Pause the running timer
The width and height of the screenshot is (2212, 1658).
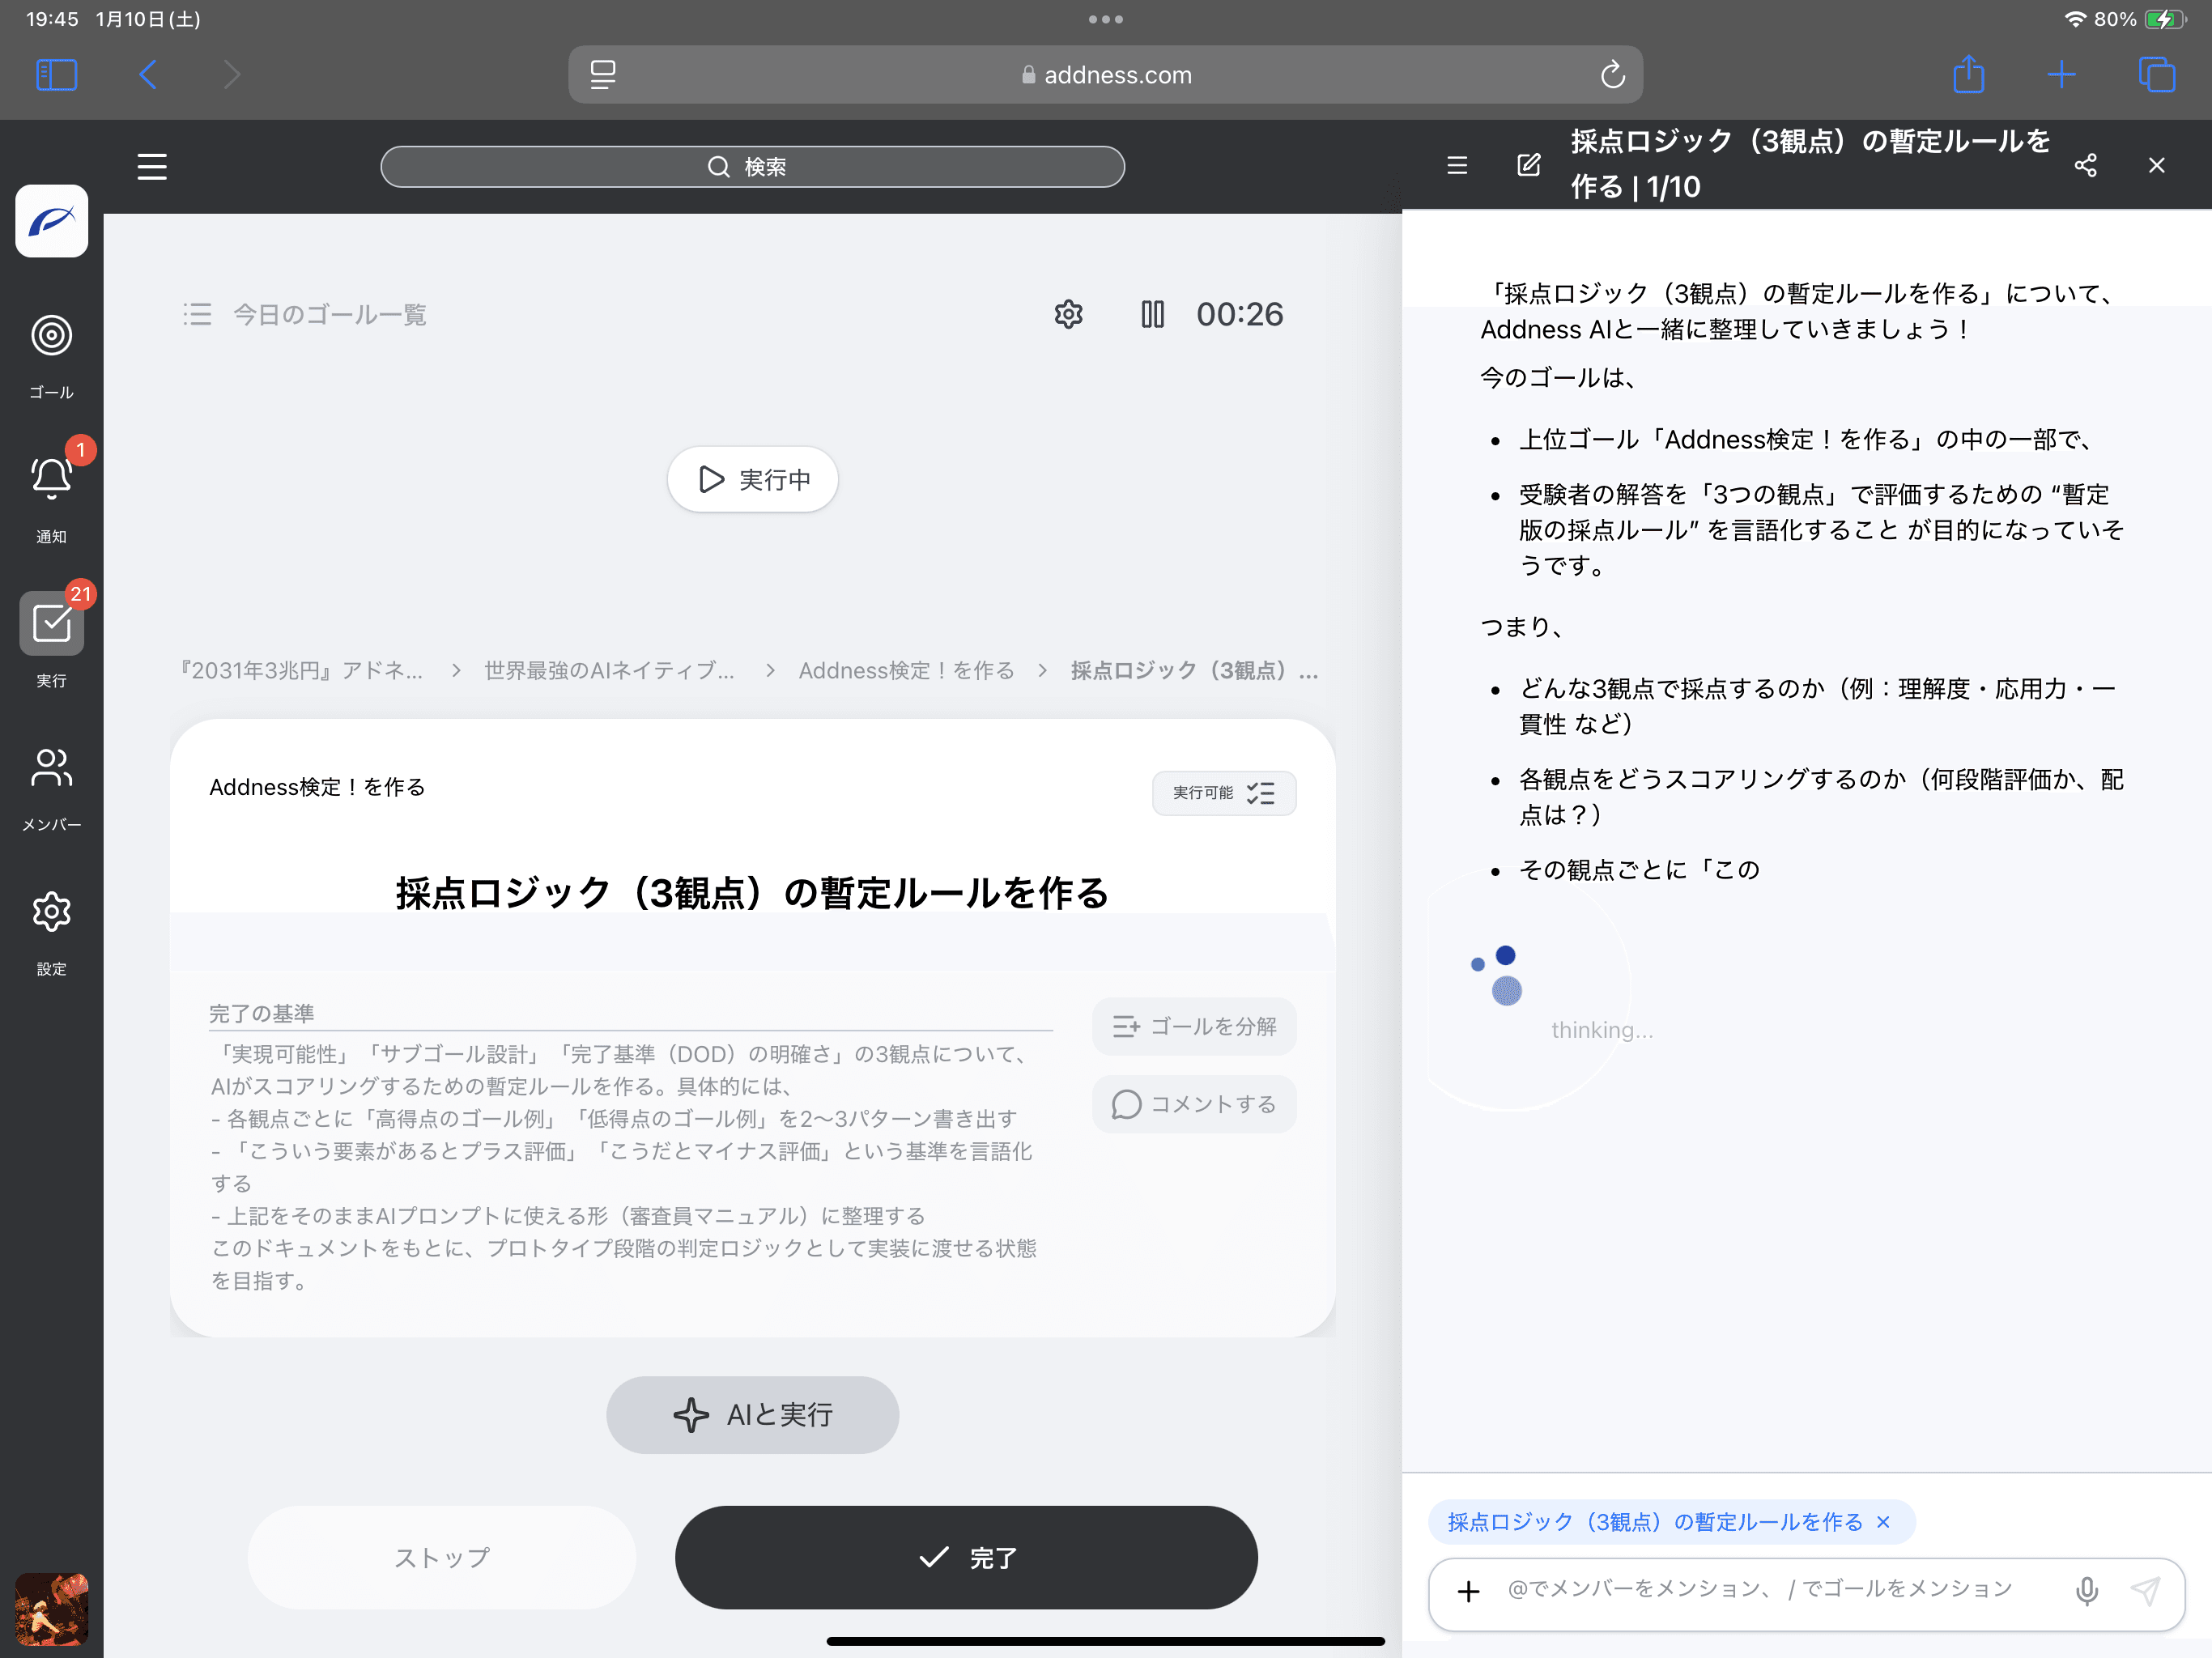click(x=1152, y=314)
